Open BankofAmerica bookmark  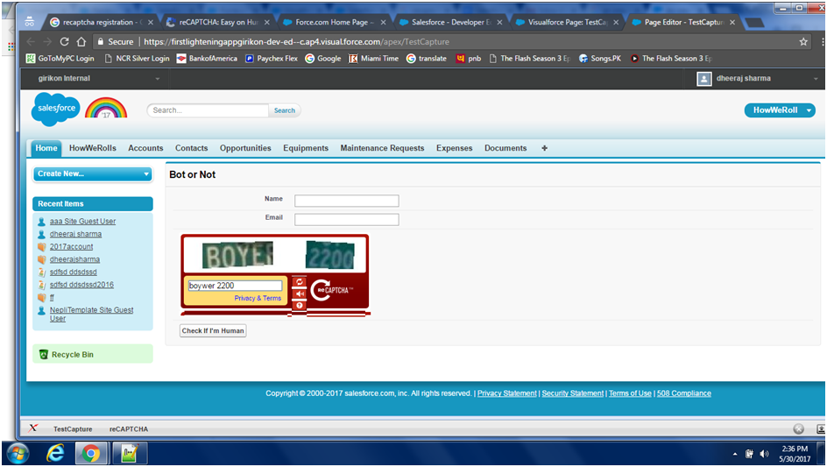tap(207, 59)
